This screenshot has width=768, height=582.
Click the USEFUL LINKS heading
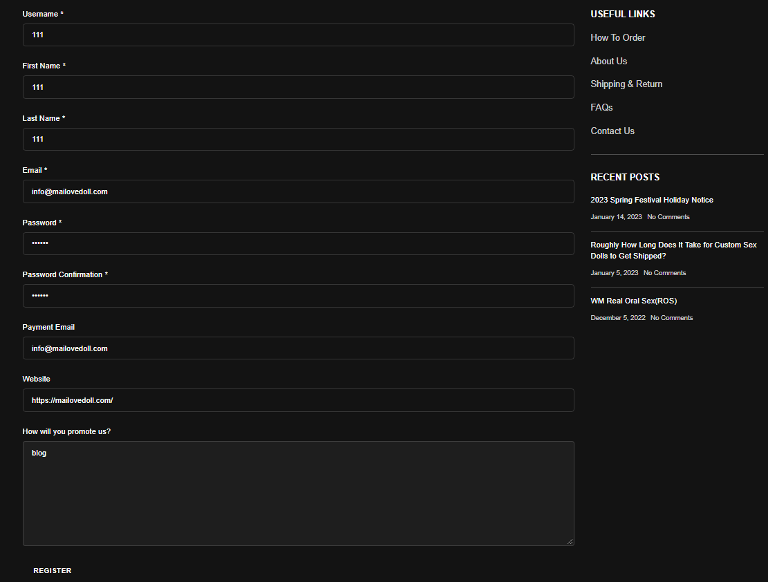(x=623, y=15)
